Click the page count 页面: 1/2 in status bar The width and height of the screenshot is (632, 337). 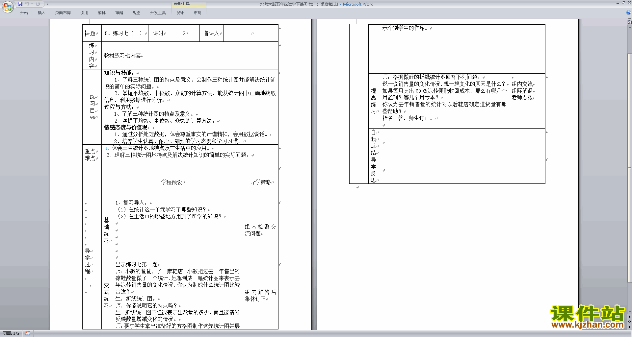(x=11, y=333)
